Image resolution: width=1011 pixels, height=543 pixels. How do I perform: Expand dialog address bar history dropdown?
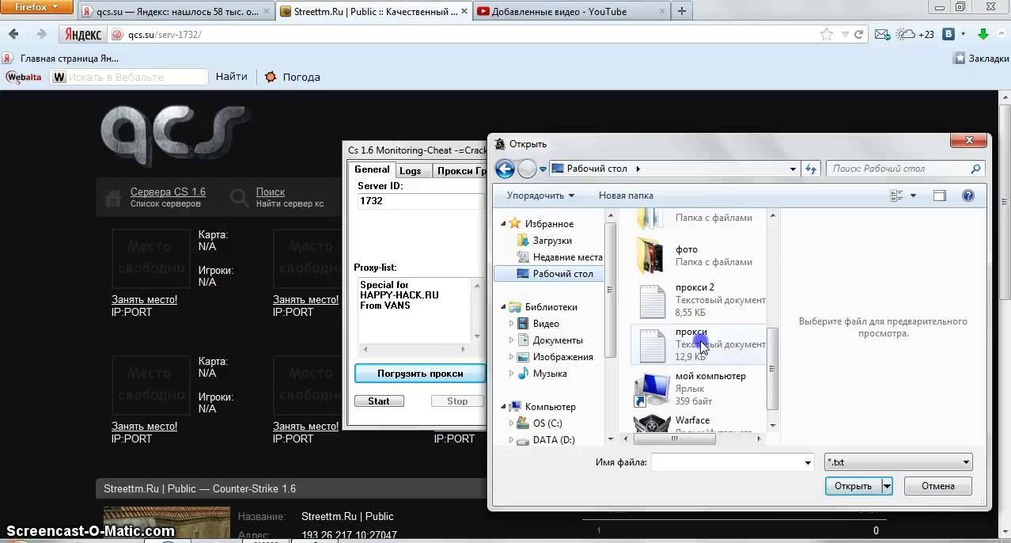(793, 169)
